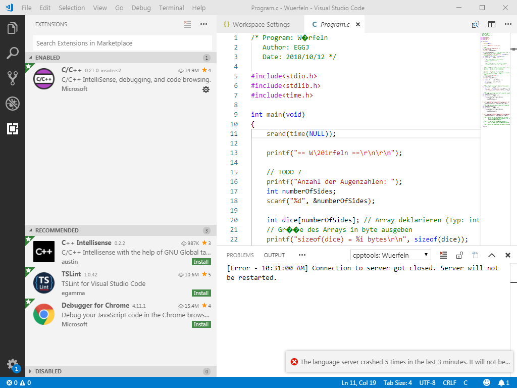Open the Help menu
The height and width of the screenshot is (388, 517).
click(x=199, y=8)
